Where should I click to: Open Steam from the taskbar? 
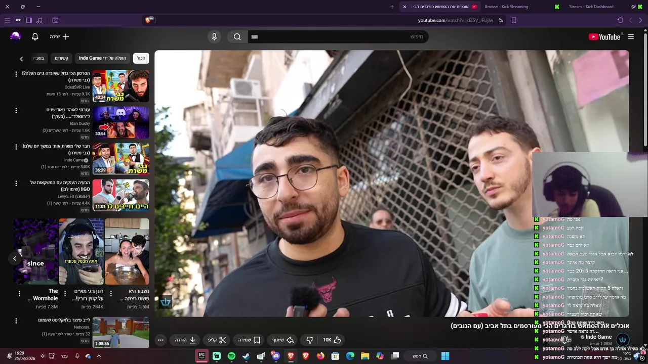pyautogui.click(x=246, y=356)
